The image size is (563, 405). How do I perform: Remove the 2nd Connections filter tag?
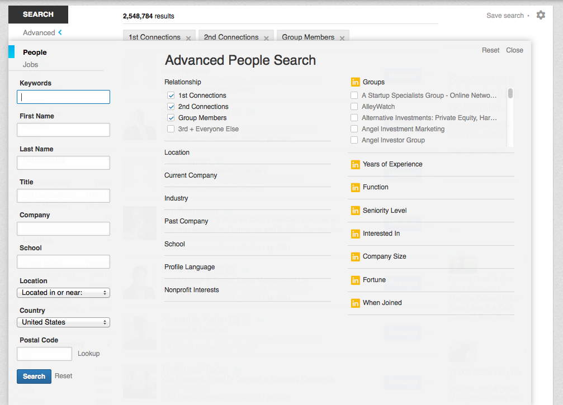pyautogui.click(x=266, y=38)
